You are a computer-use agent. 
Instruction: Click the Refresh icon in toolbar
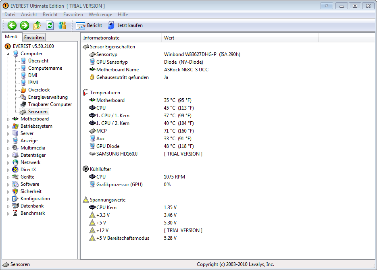click(50, 25)
